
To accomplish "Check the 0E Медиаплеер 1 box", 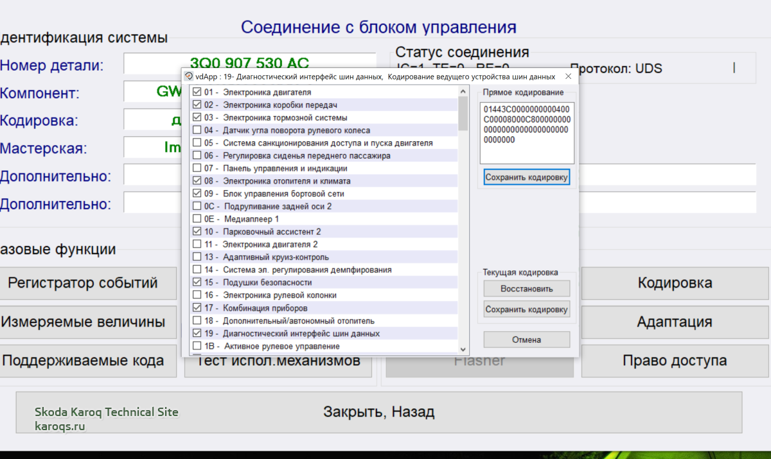I will coord(197,219).
